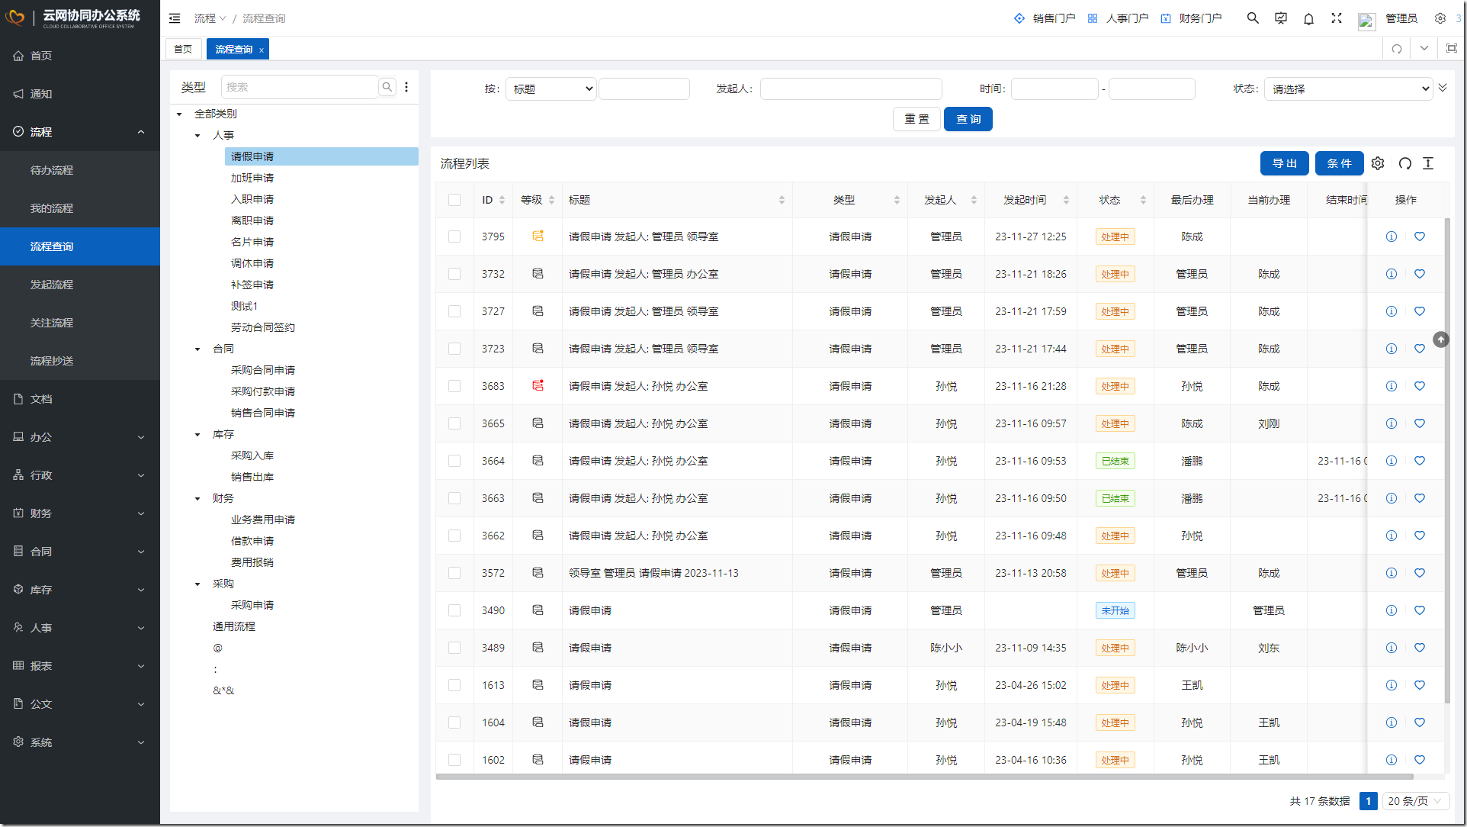Search the category tree with magnifier button

pos(387,87)
